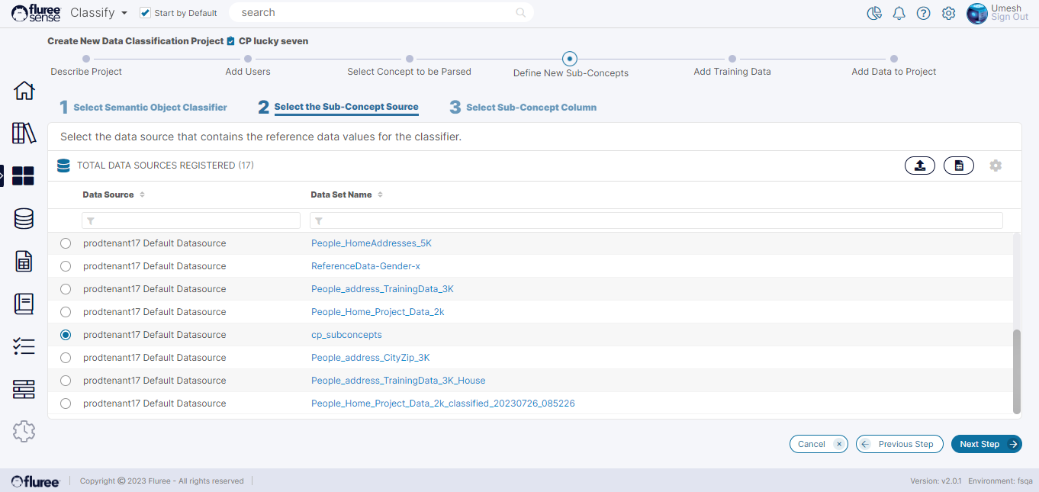Switch to Select Sub-Concept Column step
1039x492 pixels.
point(531,108)
